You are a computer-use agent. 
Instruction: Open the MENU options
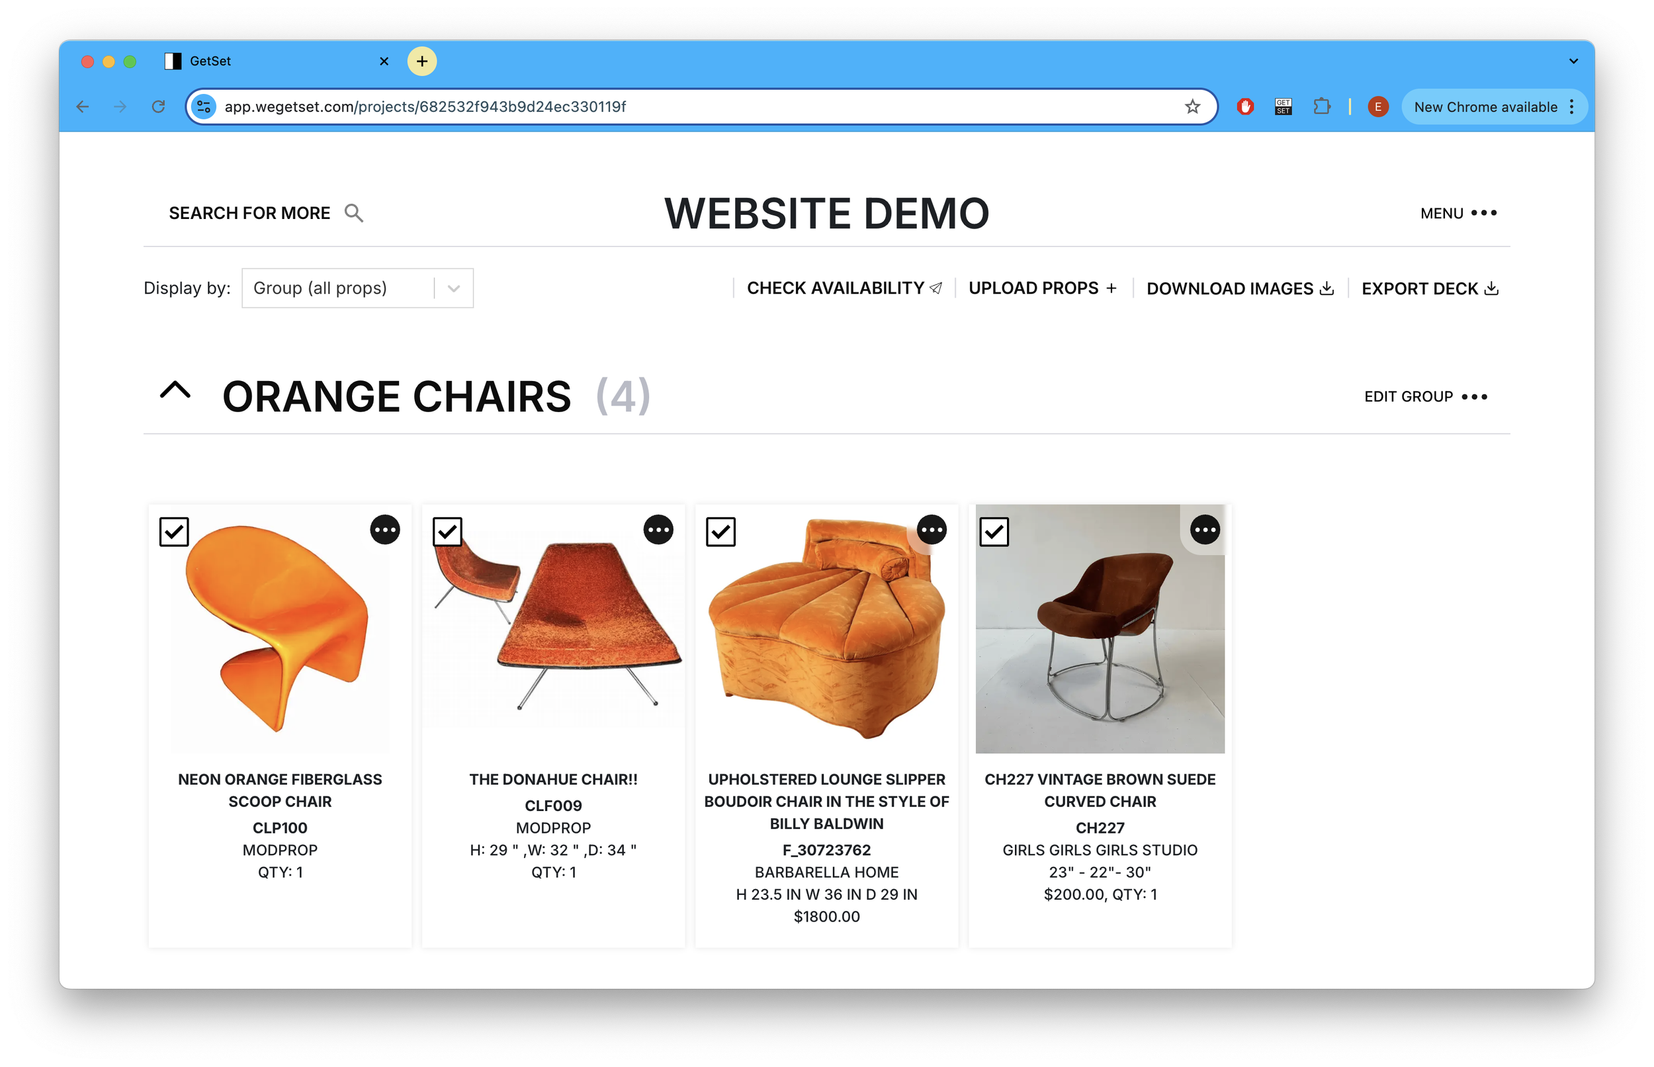[x=1459, y=214]
